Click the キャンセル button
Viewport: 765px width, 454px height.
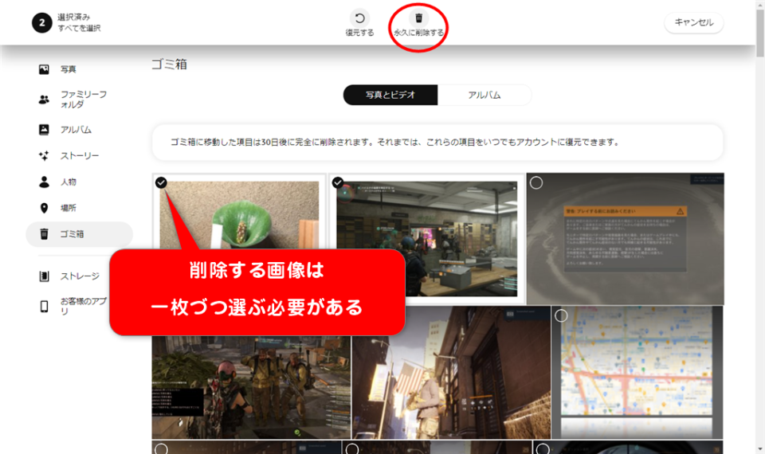click(694, 22)
